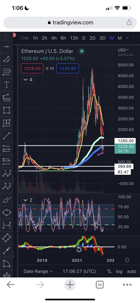Switch to the 30m timeframe
140x303 pixels.
(x=24, y=38)
